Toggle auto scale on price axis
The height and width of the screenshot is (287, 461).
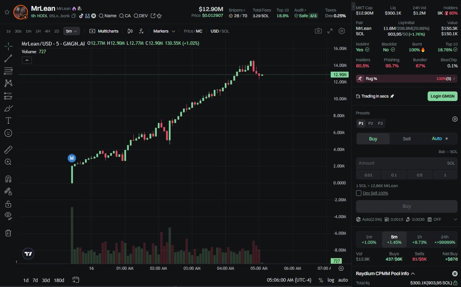(x=343, y=280)
